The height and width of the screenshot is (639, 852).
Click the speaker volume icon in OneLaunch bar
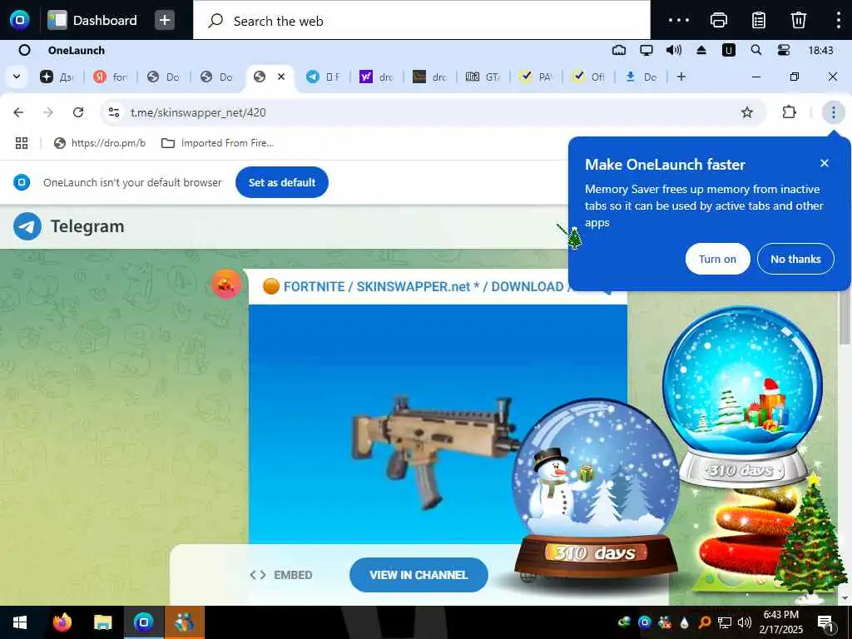coord(674,51)
